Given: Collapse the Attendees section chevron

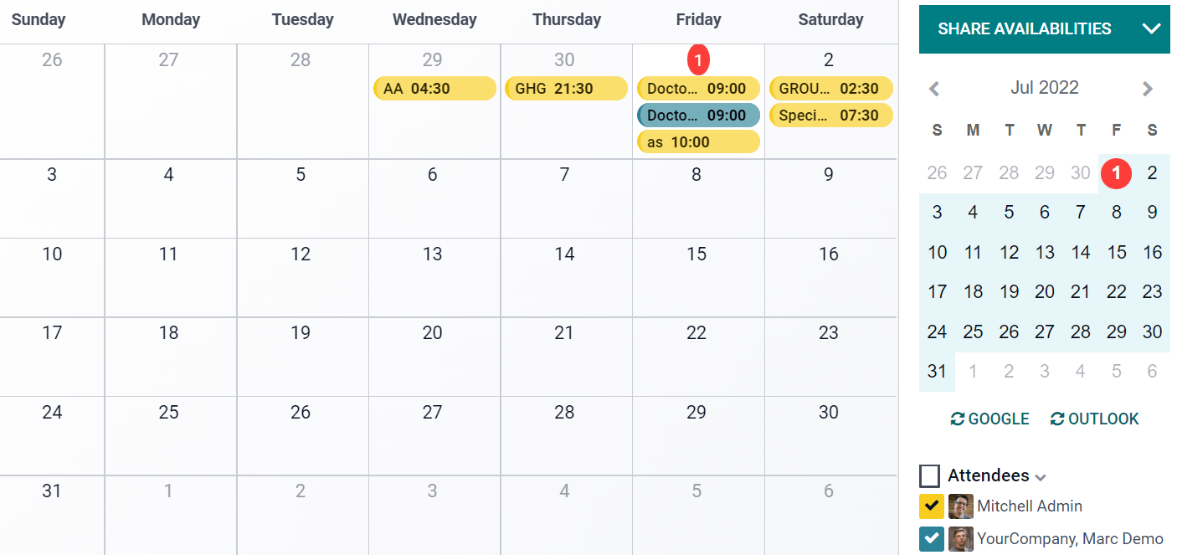Looking at the screenshot, I should tap(1041, 477).
